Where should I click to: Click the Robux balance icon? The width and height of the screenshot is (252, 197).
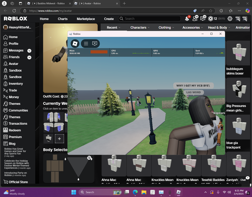(x=211, y=19)
